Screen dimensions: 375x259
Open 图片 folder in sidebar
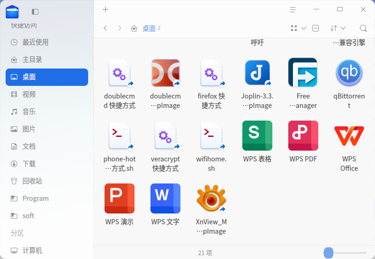click(x=47, y=129)
